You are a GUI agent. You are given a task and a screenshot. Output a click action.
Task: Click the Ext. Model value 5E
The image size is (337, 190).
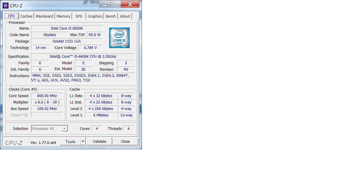click(83, 69)
